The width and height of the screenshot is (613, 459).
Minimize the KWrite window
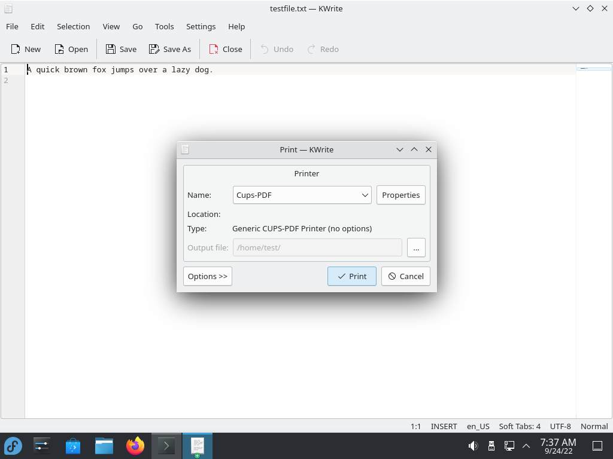[x=576, y=8]
